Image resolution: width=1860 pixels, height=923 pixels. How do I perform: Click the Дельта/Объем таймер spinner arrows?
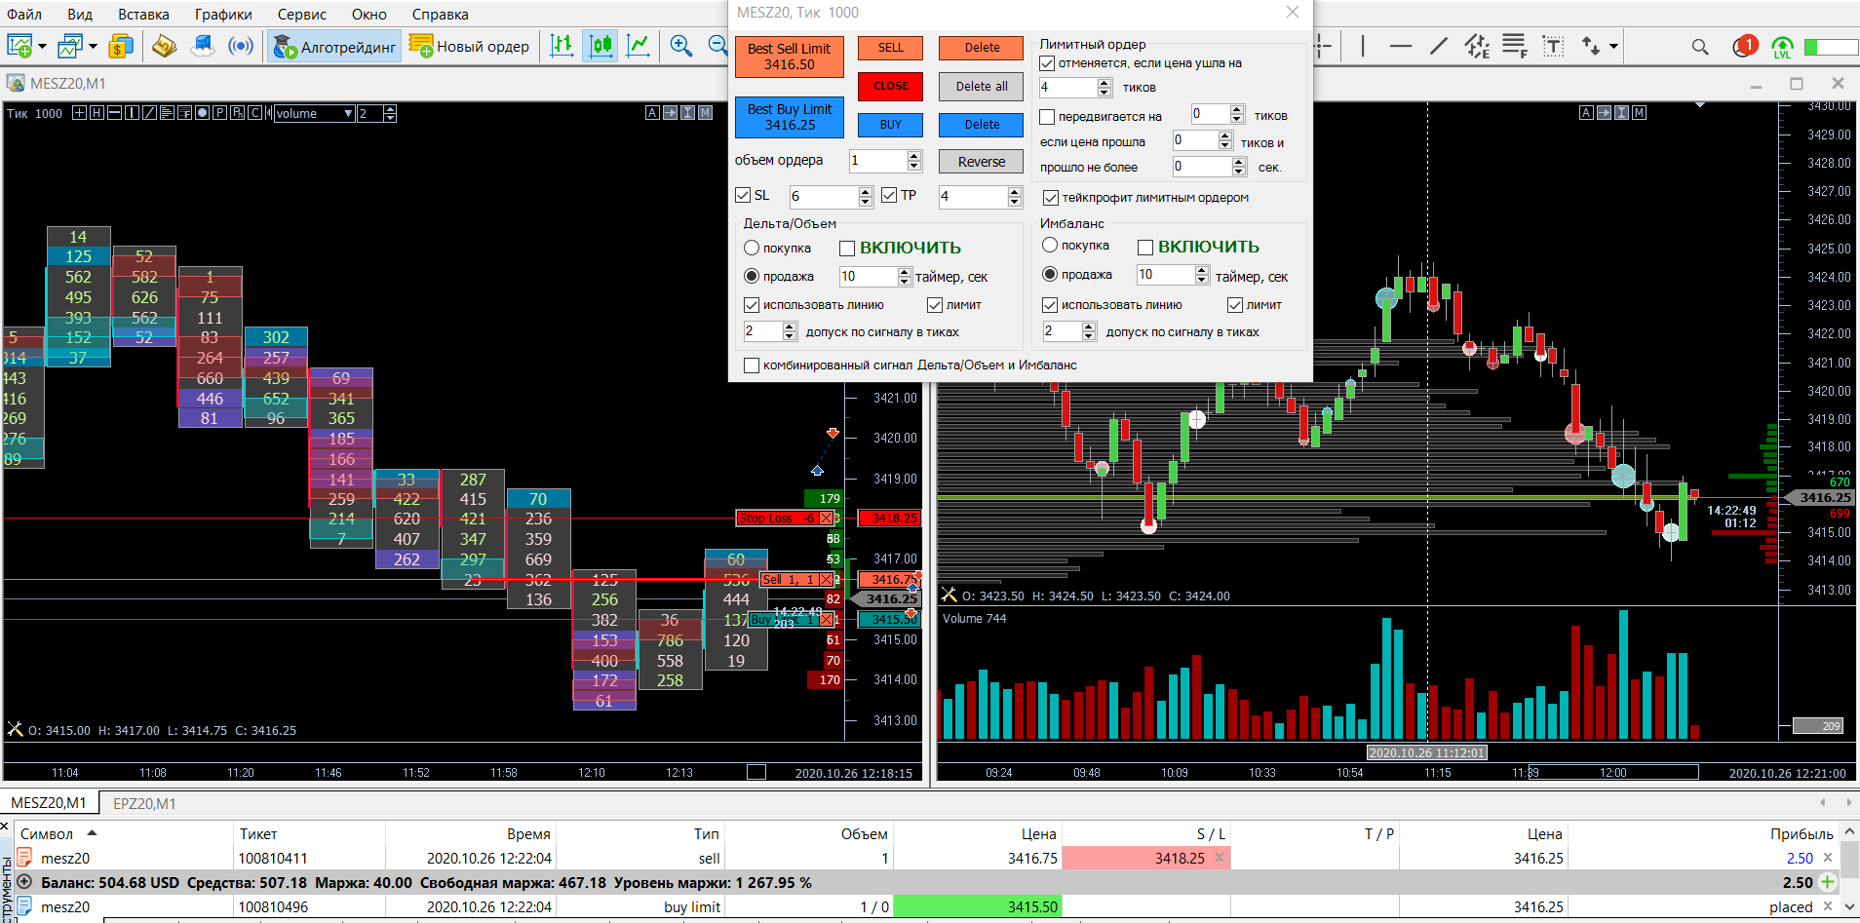click(904, 277)
